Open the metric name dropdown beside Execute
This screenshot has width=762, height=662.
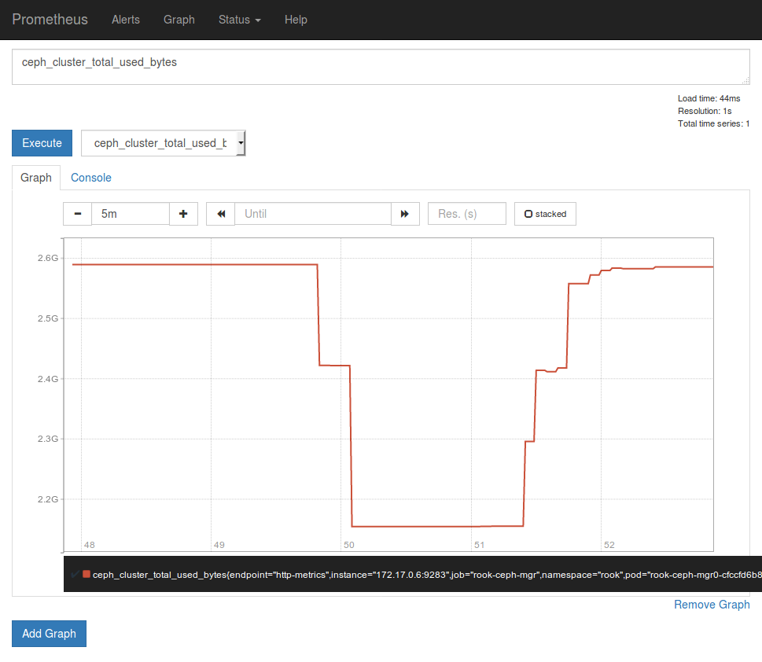pyautogui.click(x=241, y=143)
